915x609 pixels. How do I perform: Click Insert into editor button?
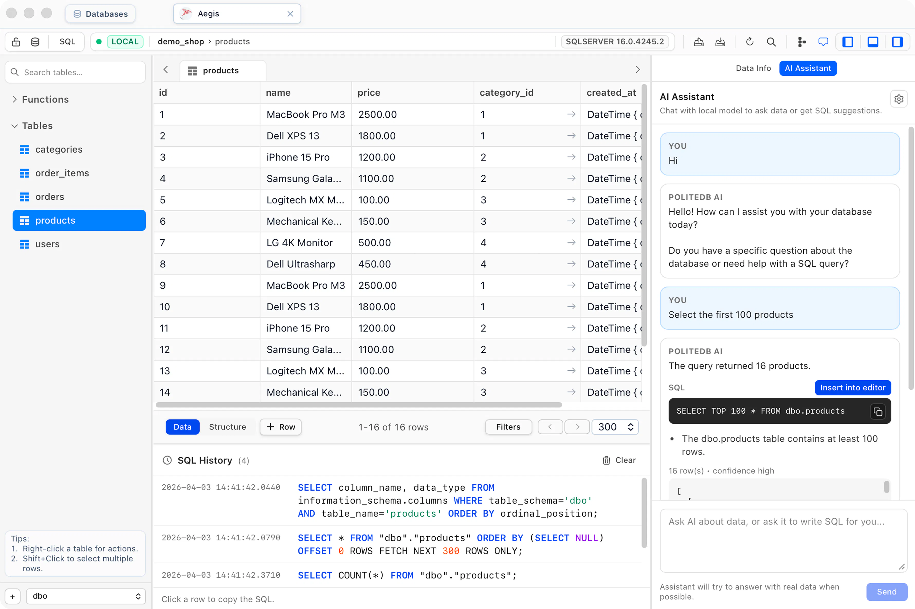[853, 388]
